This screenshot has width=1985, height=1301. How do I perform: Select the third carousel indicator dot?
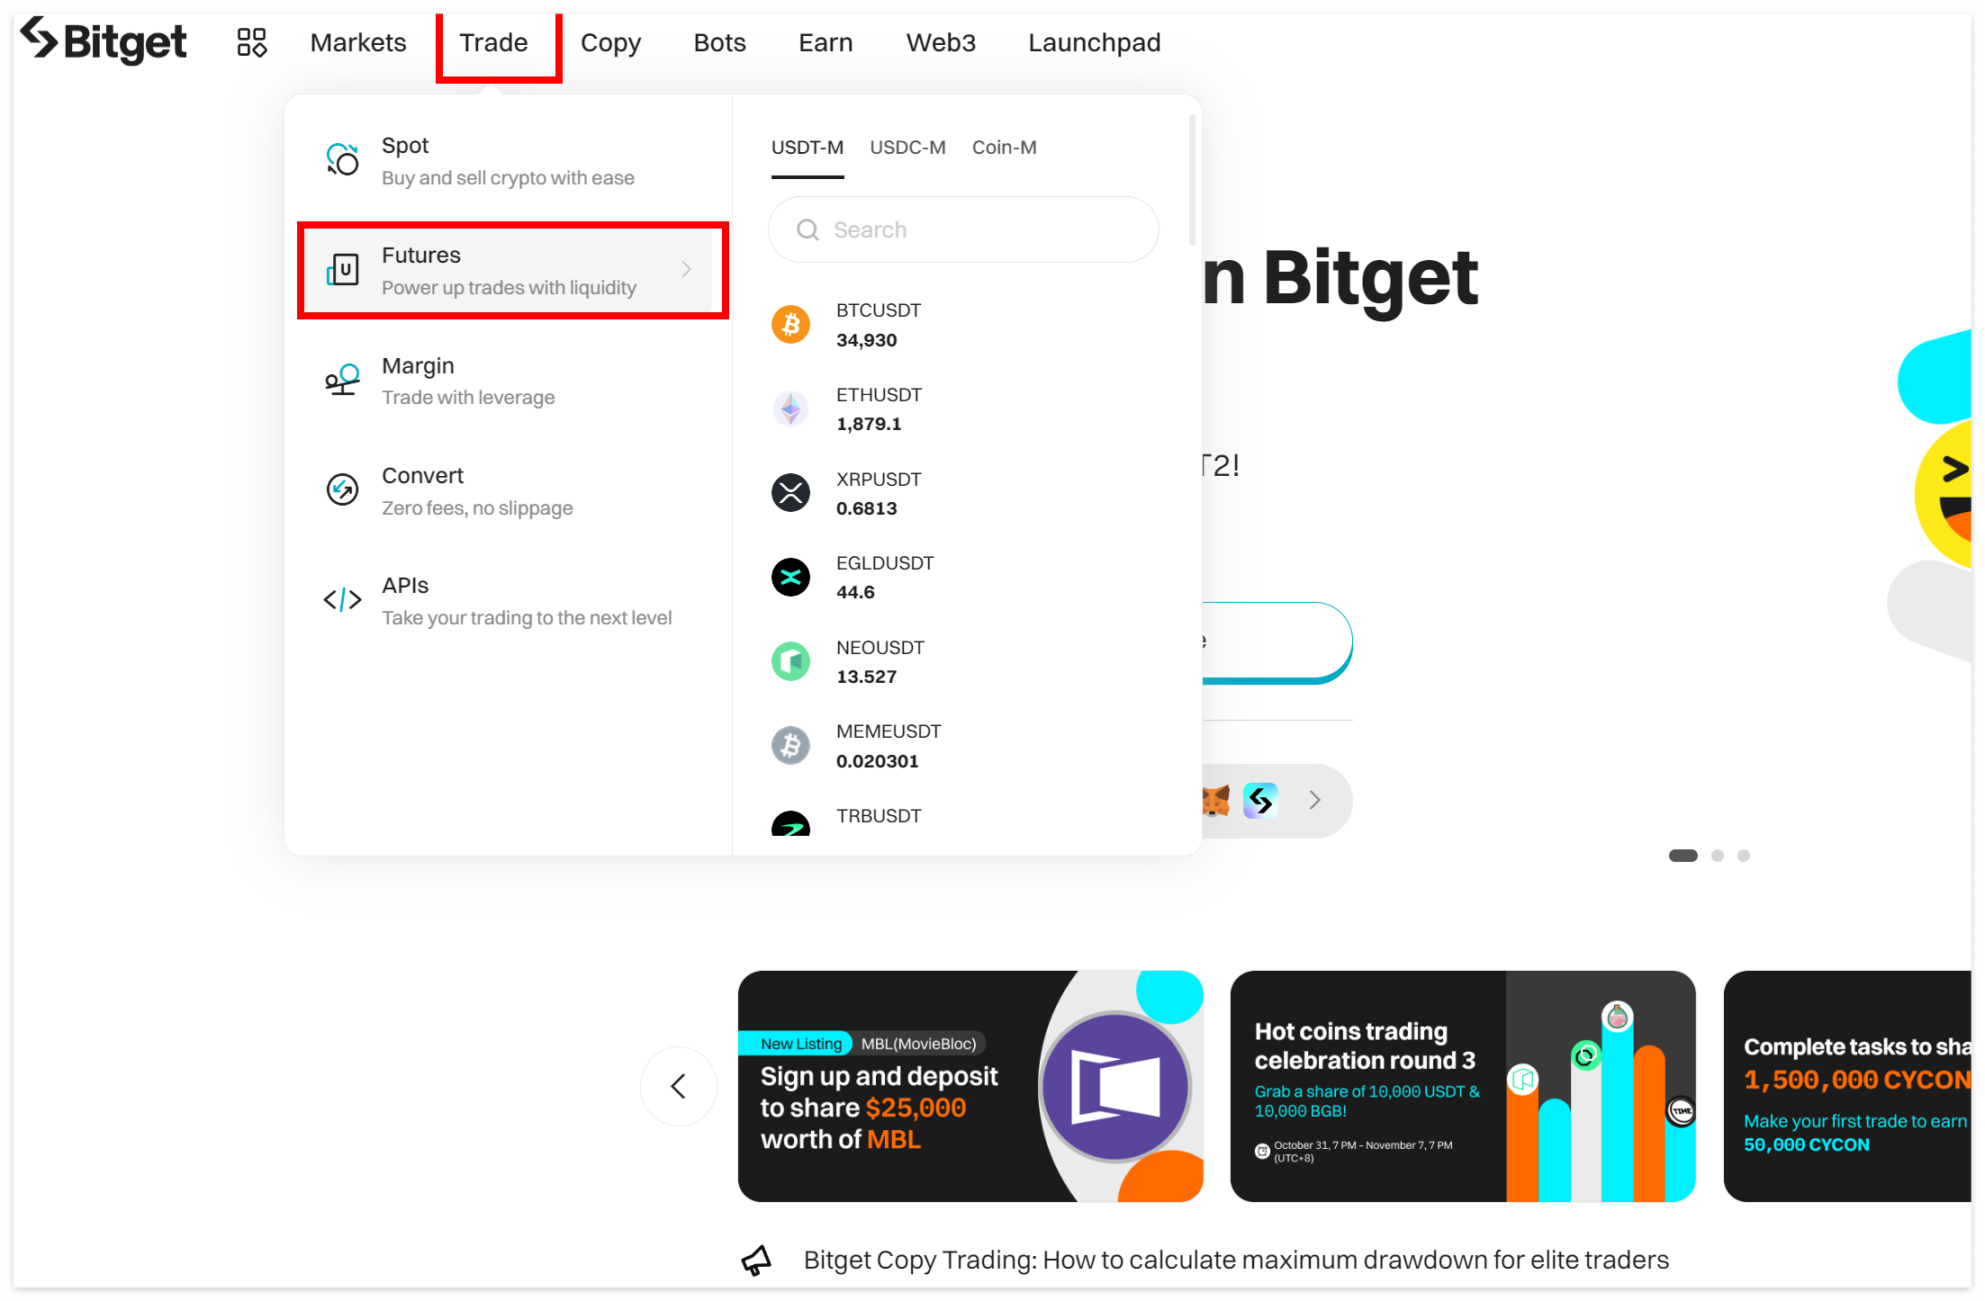coord(1744,856)
